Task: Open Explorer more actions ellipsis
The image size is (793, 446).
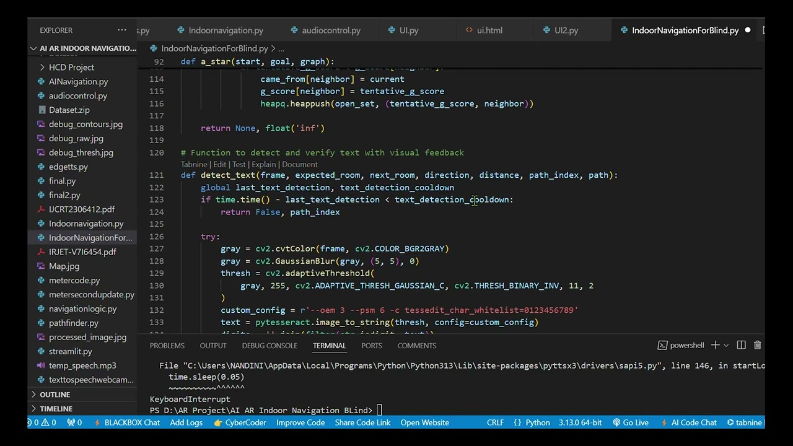Action: pyautogui.click(x=122, y=30)
